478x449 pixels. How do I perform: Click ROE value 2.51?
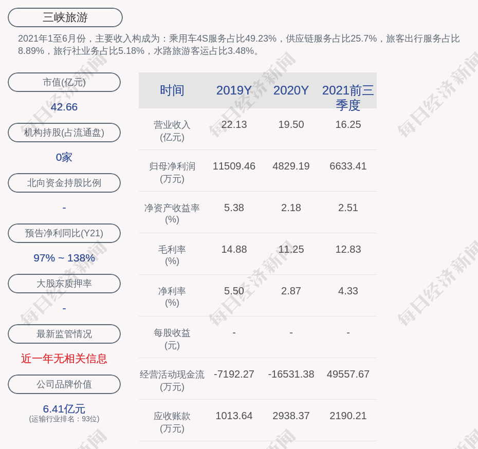coord(348,208)
